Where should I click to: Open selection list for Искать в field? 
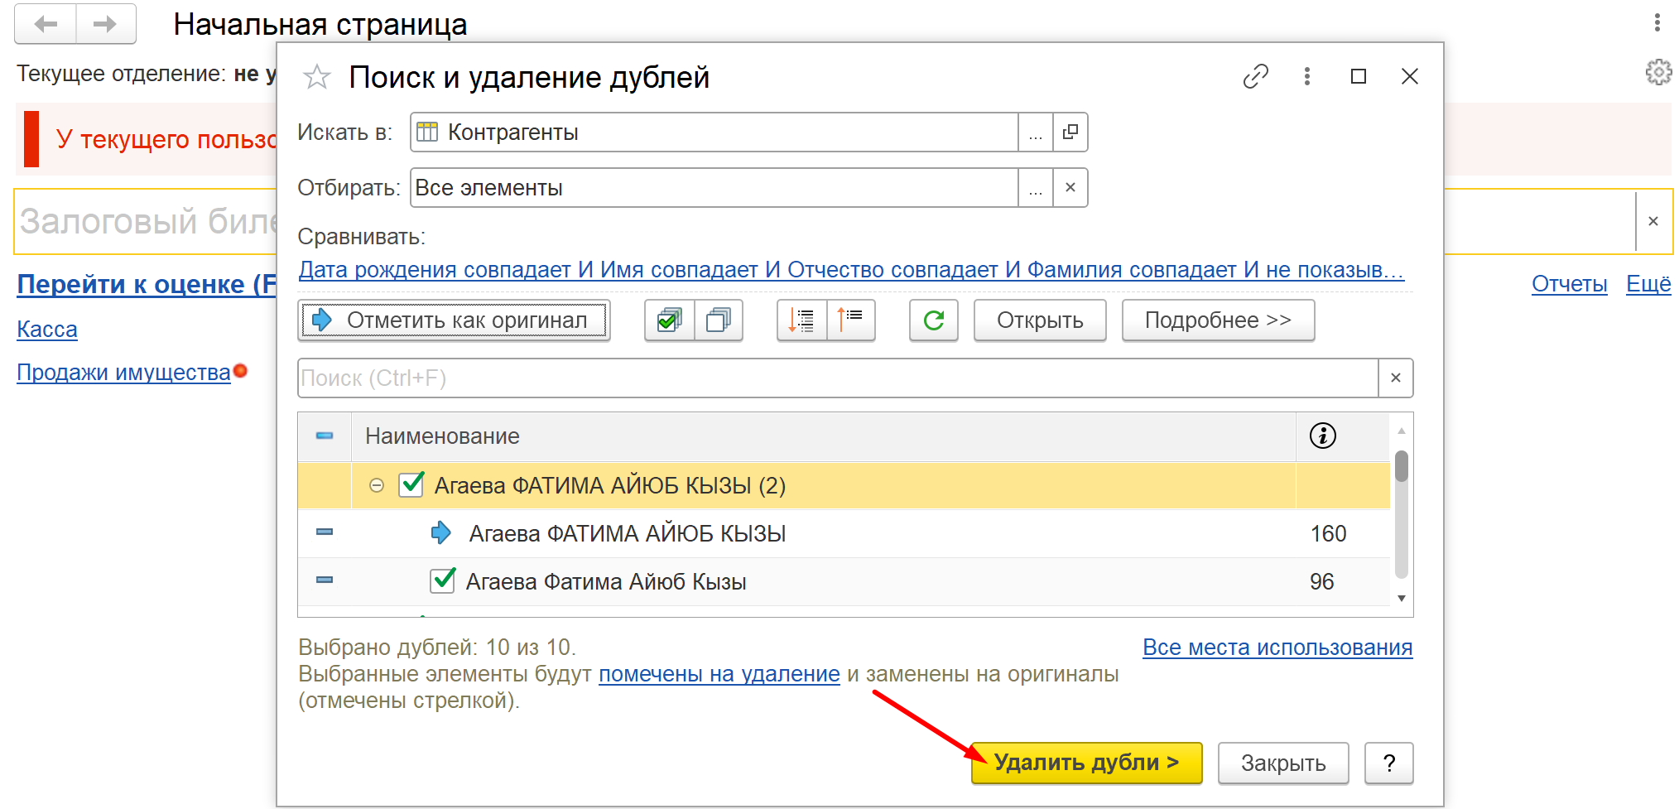tap(1035, 132)
